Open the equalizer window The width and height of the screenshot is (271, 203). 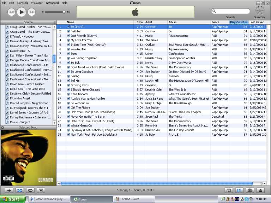[239, 190]
